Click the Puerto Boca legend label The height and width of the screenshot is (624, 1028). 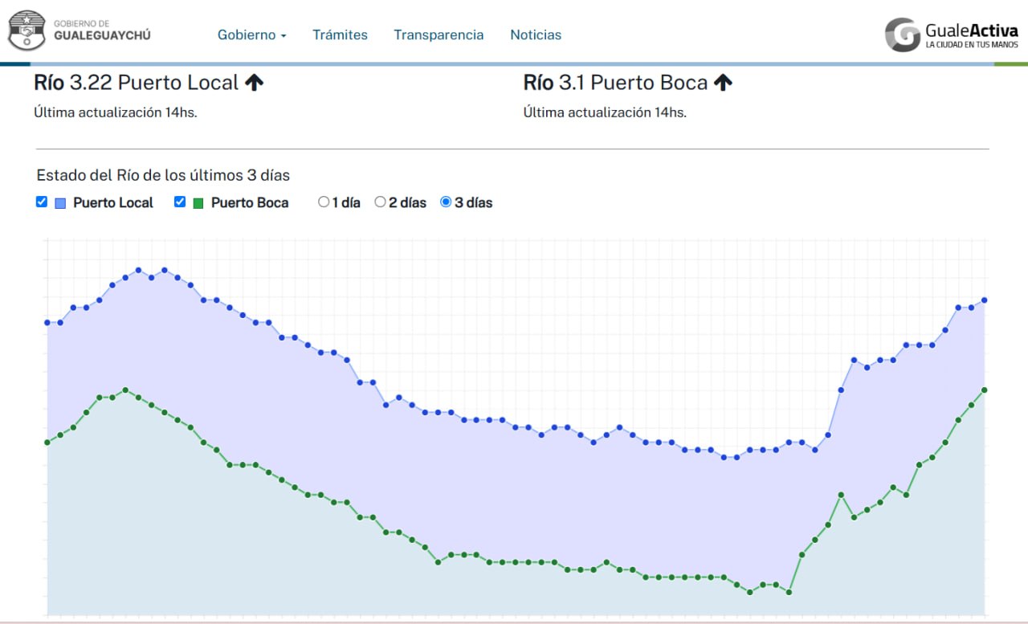tap(250, 203)
